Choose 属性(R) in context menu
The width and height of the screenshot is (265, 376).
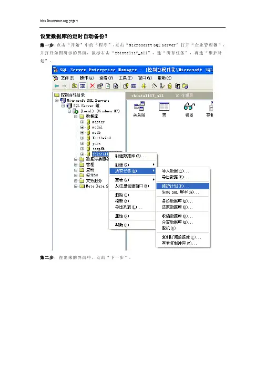(133, 216)
